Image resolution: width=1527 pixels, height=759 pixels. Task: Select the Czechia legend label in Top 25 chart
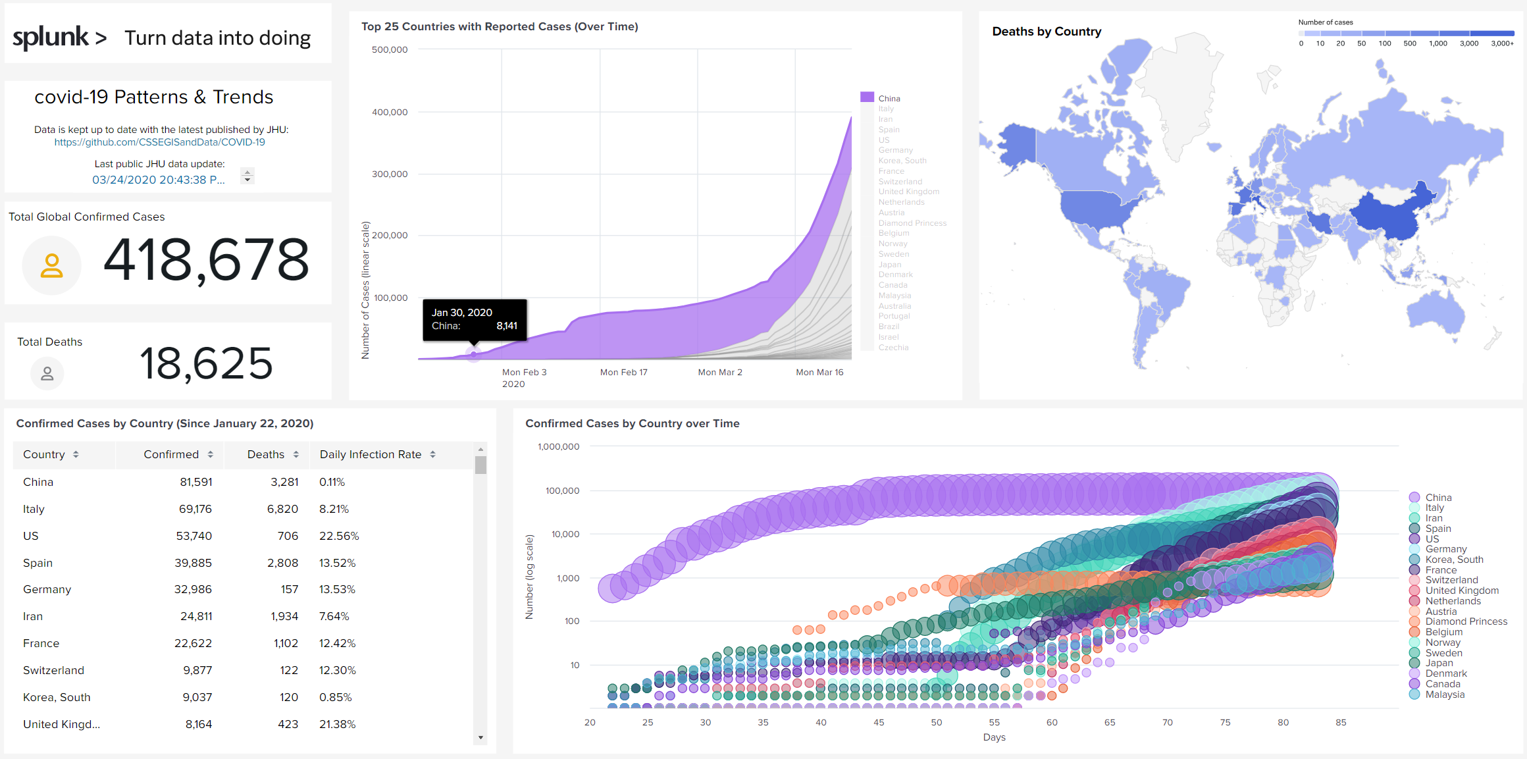[x=893, y=347]
